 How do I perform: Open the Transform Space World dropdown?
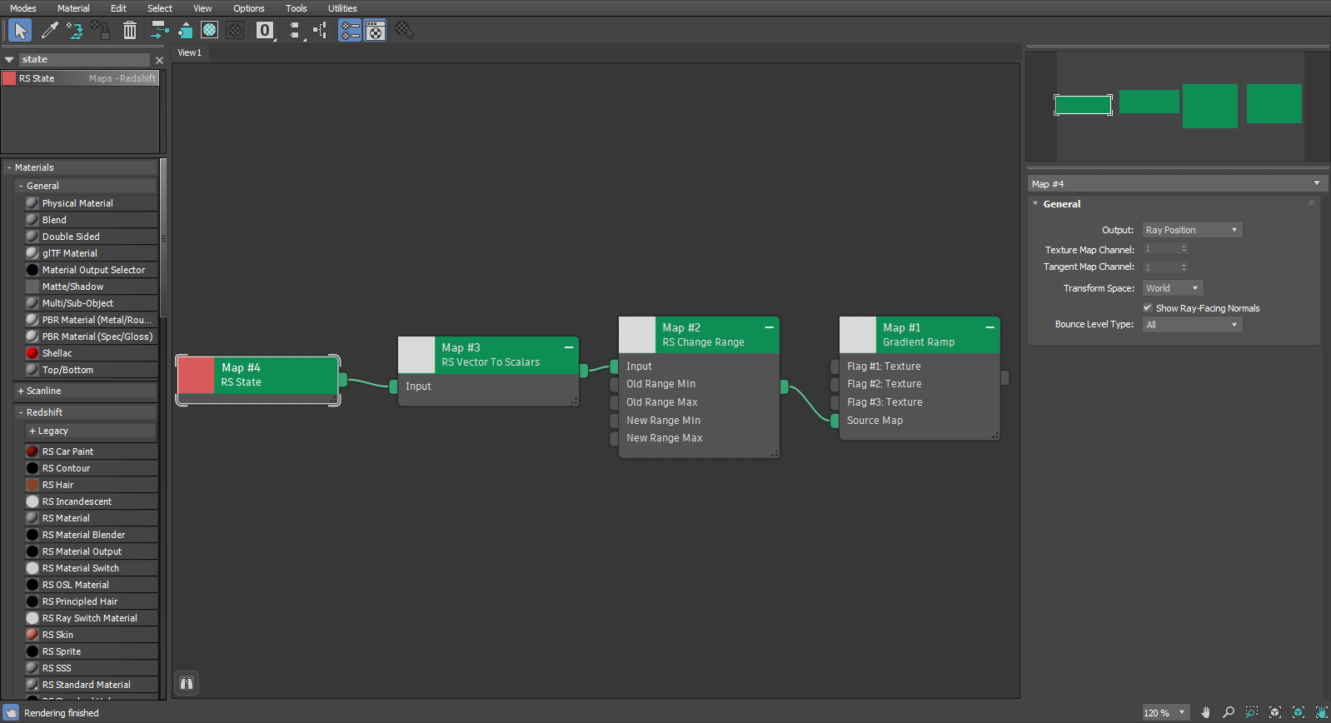click(x=1173, y=288)
